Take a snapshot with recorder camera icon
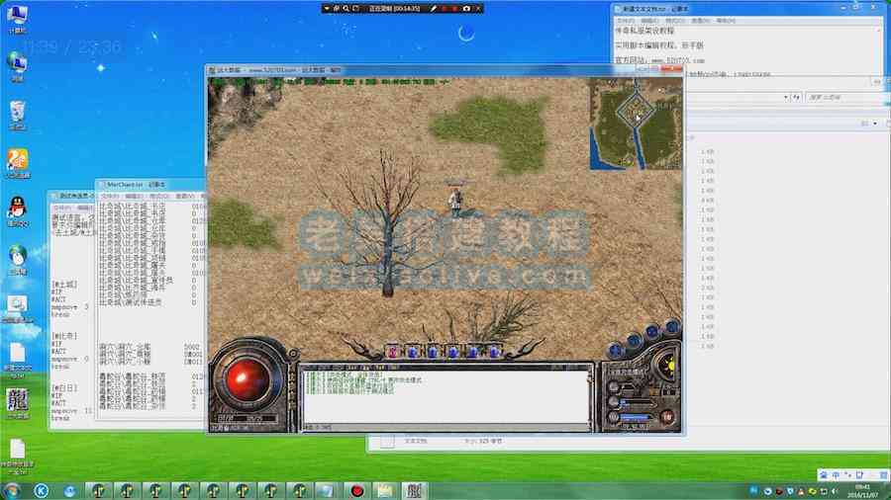 click(x=466, y=9)
